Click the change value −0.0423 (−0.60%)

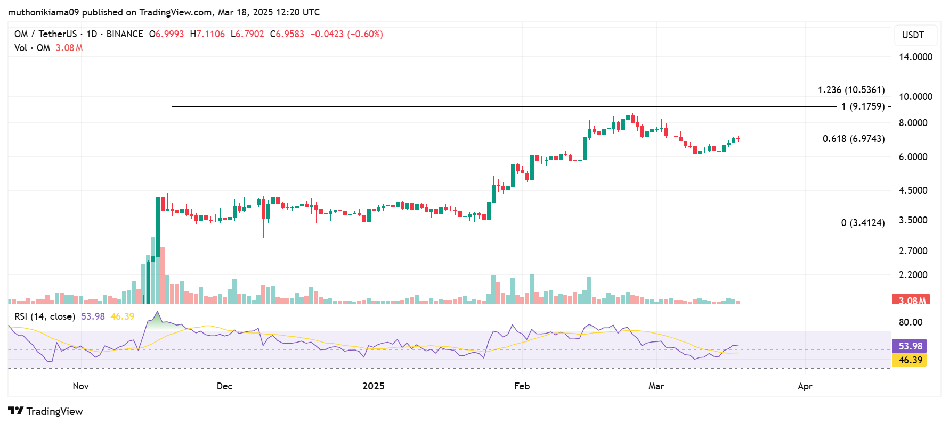[347, 34]
